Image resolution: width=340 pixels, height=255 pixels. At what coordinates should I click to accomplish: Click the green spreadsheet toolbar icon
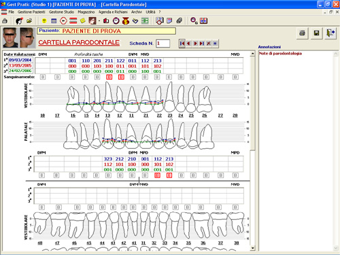coord(145,21)
